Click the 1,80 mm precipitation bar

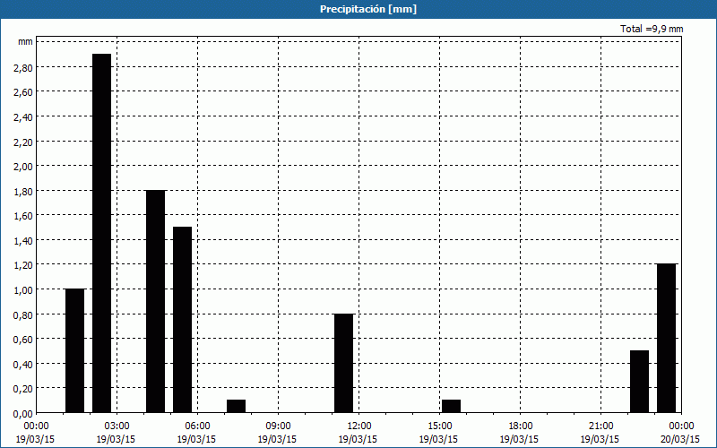(x=155, y=301)
